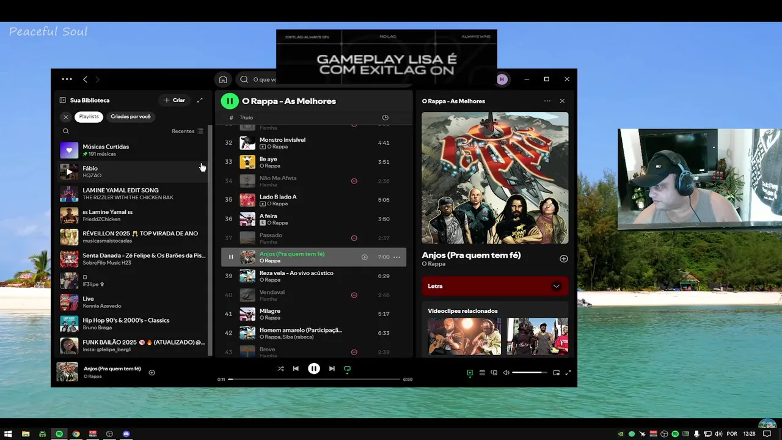
Task: Play track Homem amarelo
Action: 313,333
